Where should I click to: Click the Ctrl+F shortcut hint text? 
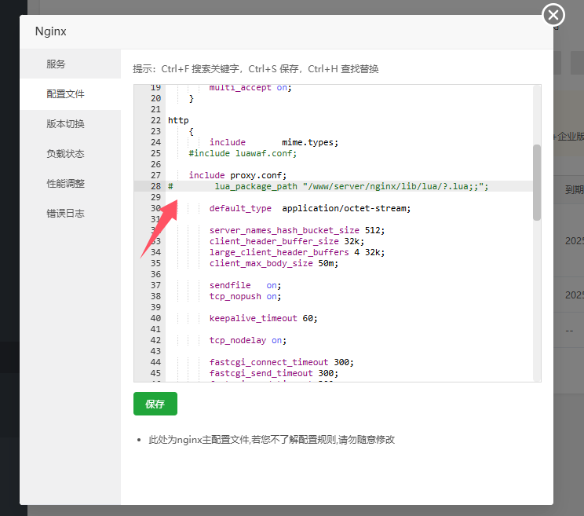pos(199,69)
